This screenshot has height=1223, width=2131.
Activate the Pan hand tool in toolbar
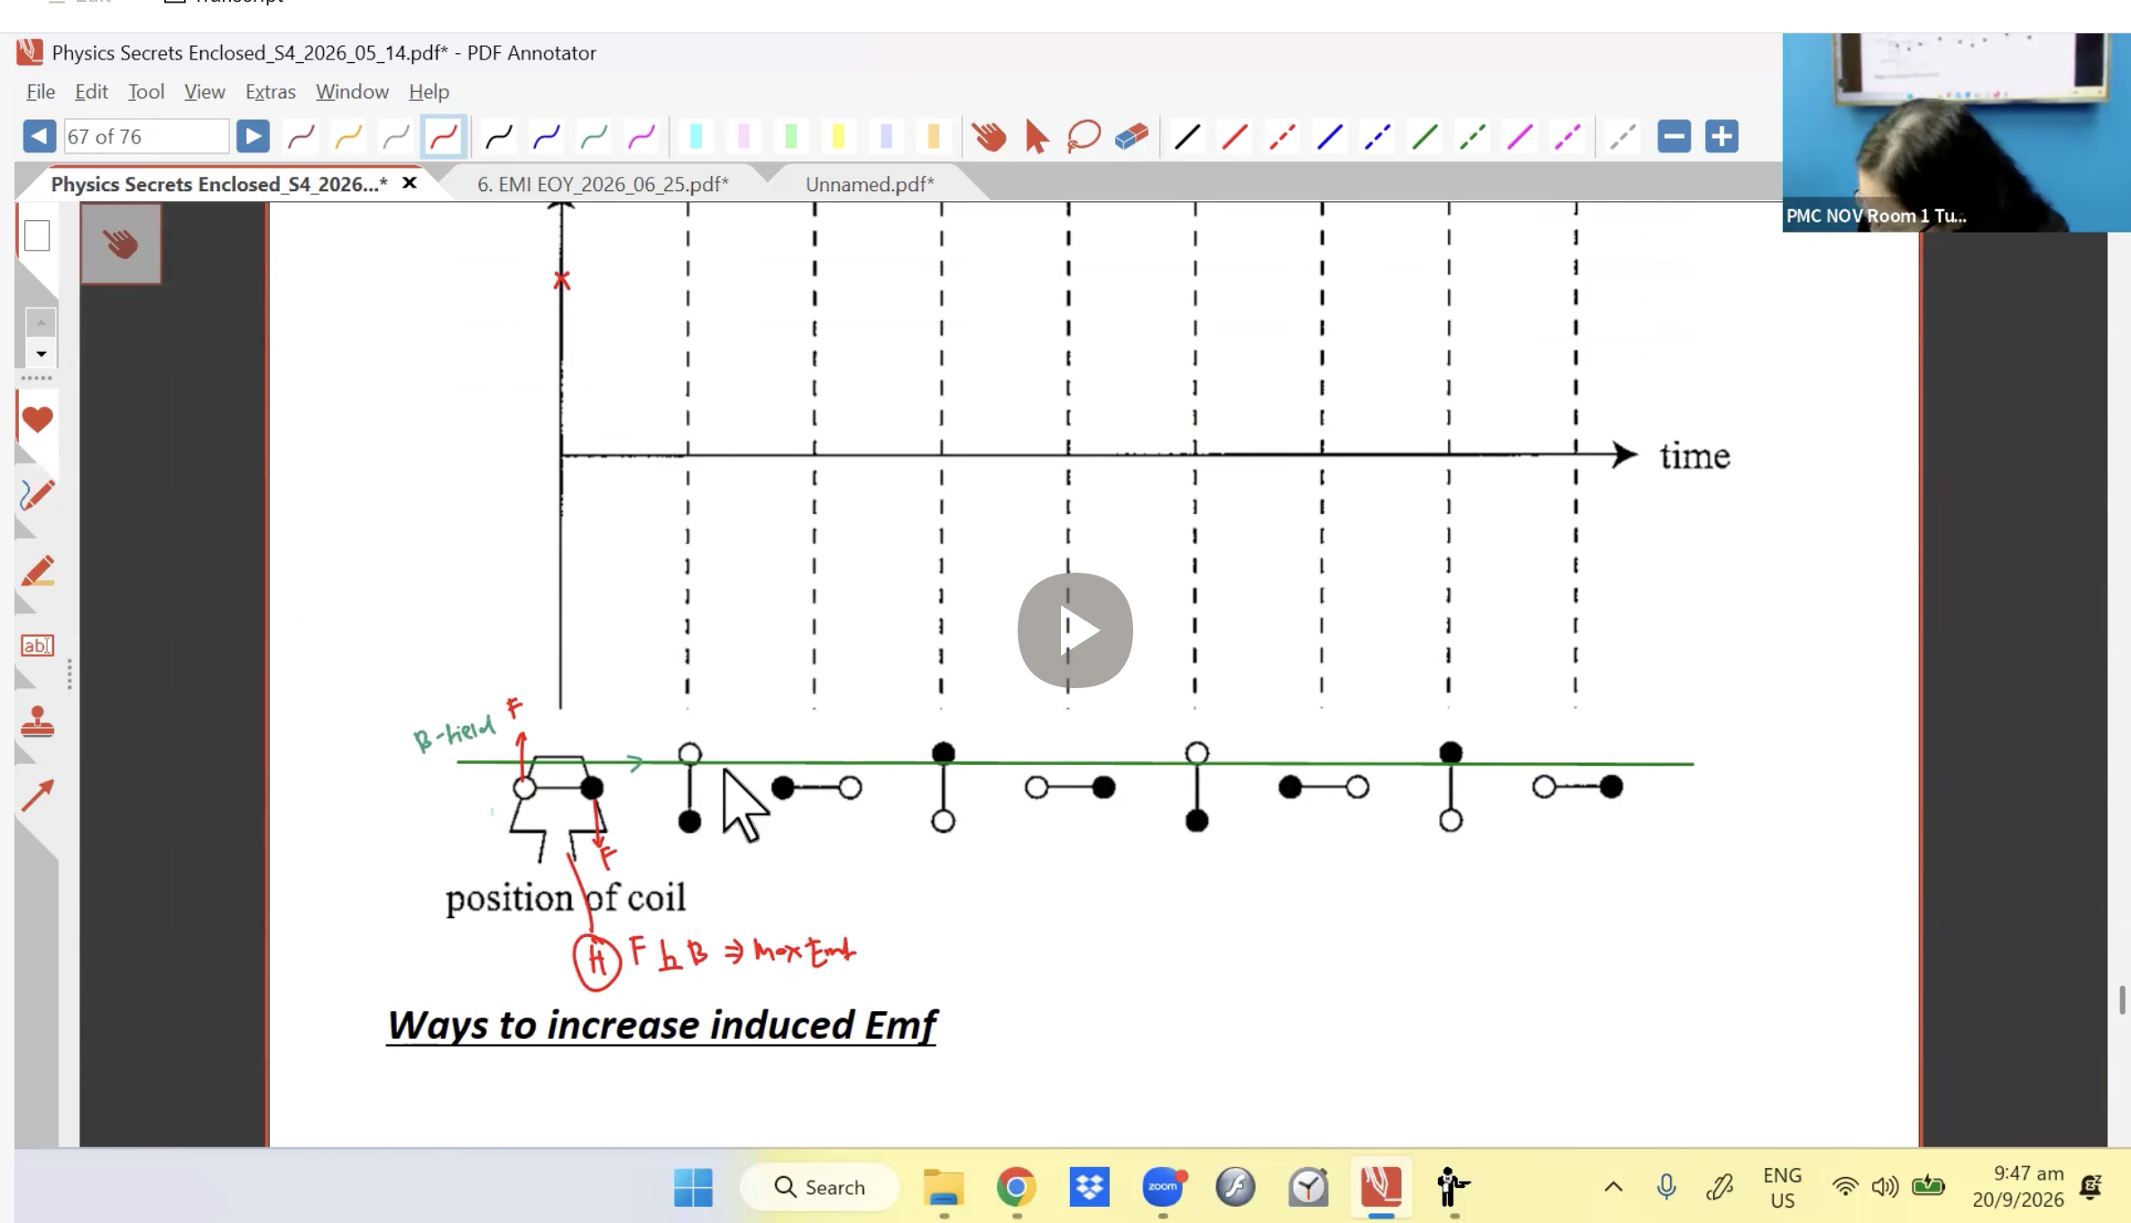click(989, 136)
